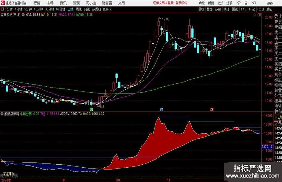The width and height of the screenshot is (282, 182).
Task: Click the customer service headset icon
Action: 239,3
